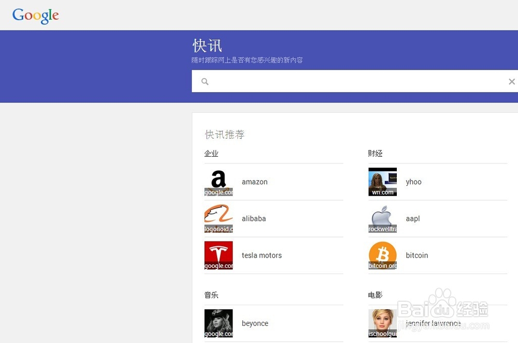Select the amazon alert suggestion
Image resolution: width=518 pixels, height=343 pixels.
255,182
